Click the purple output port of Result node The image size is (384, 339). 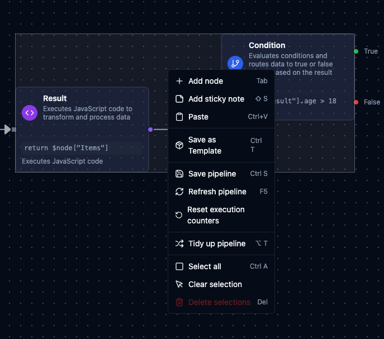point(150,130)
